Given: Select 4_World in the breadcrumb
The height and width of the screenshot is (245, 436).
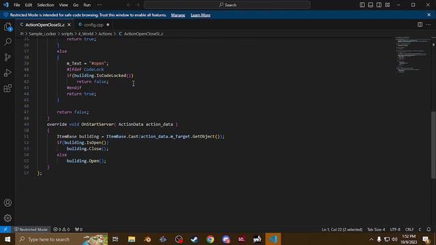Looking at the screenshot, I should (x=86, y=33).
